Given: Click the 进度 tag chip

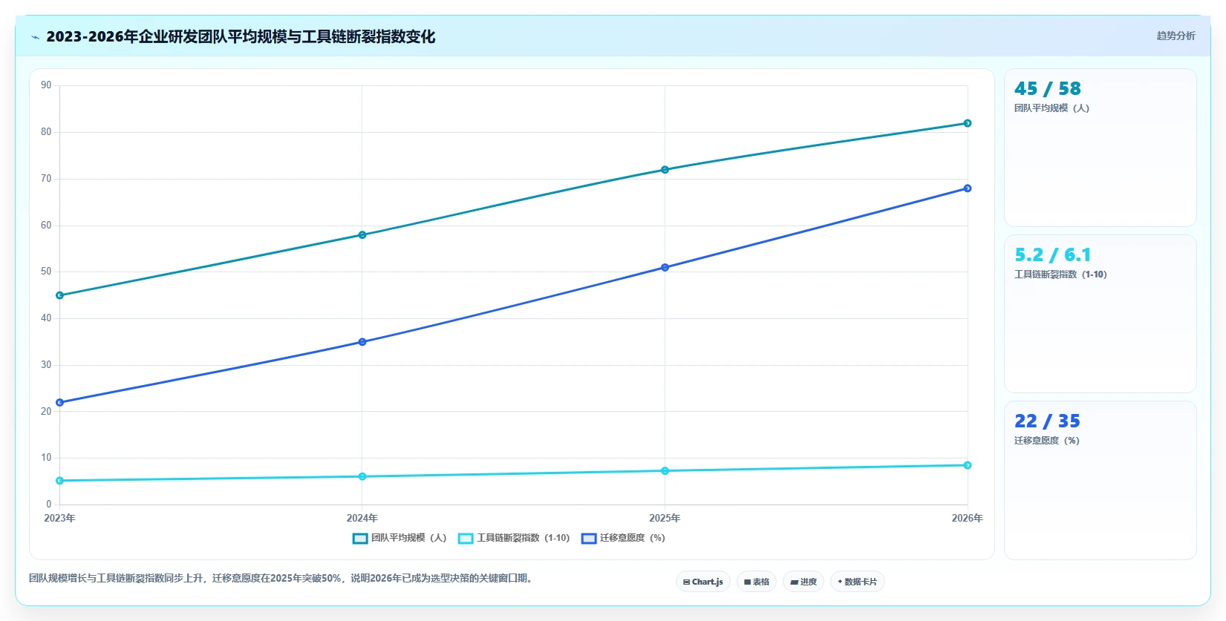Looking at the screenshot, I should (803, 582).
